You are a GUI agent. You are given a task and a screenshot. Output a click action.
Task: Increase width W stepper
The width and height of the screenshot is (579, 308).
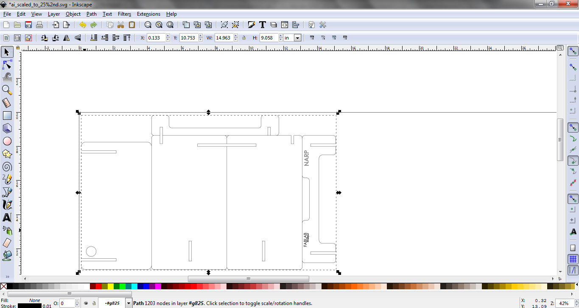point(236,36)
